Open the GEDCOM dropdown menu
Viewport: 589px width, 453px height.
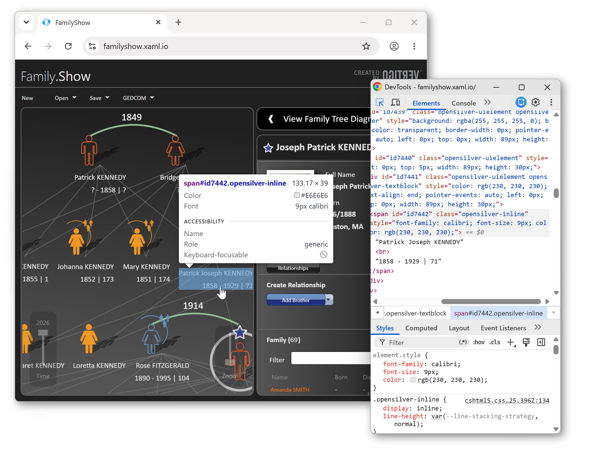138,98
